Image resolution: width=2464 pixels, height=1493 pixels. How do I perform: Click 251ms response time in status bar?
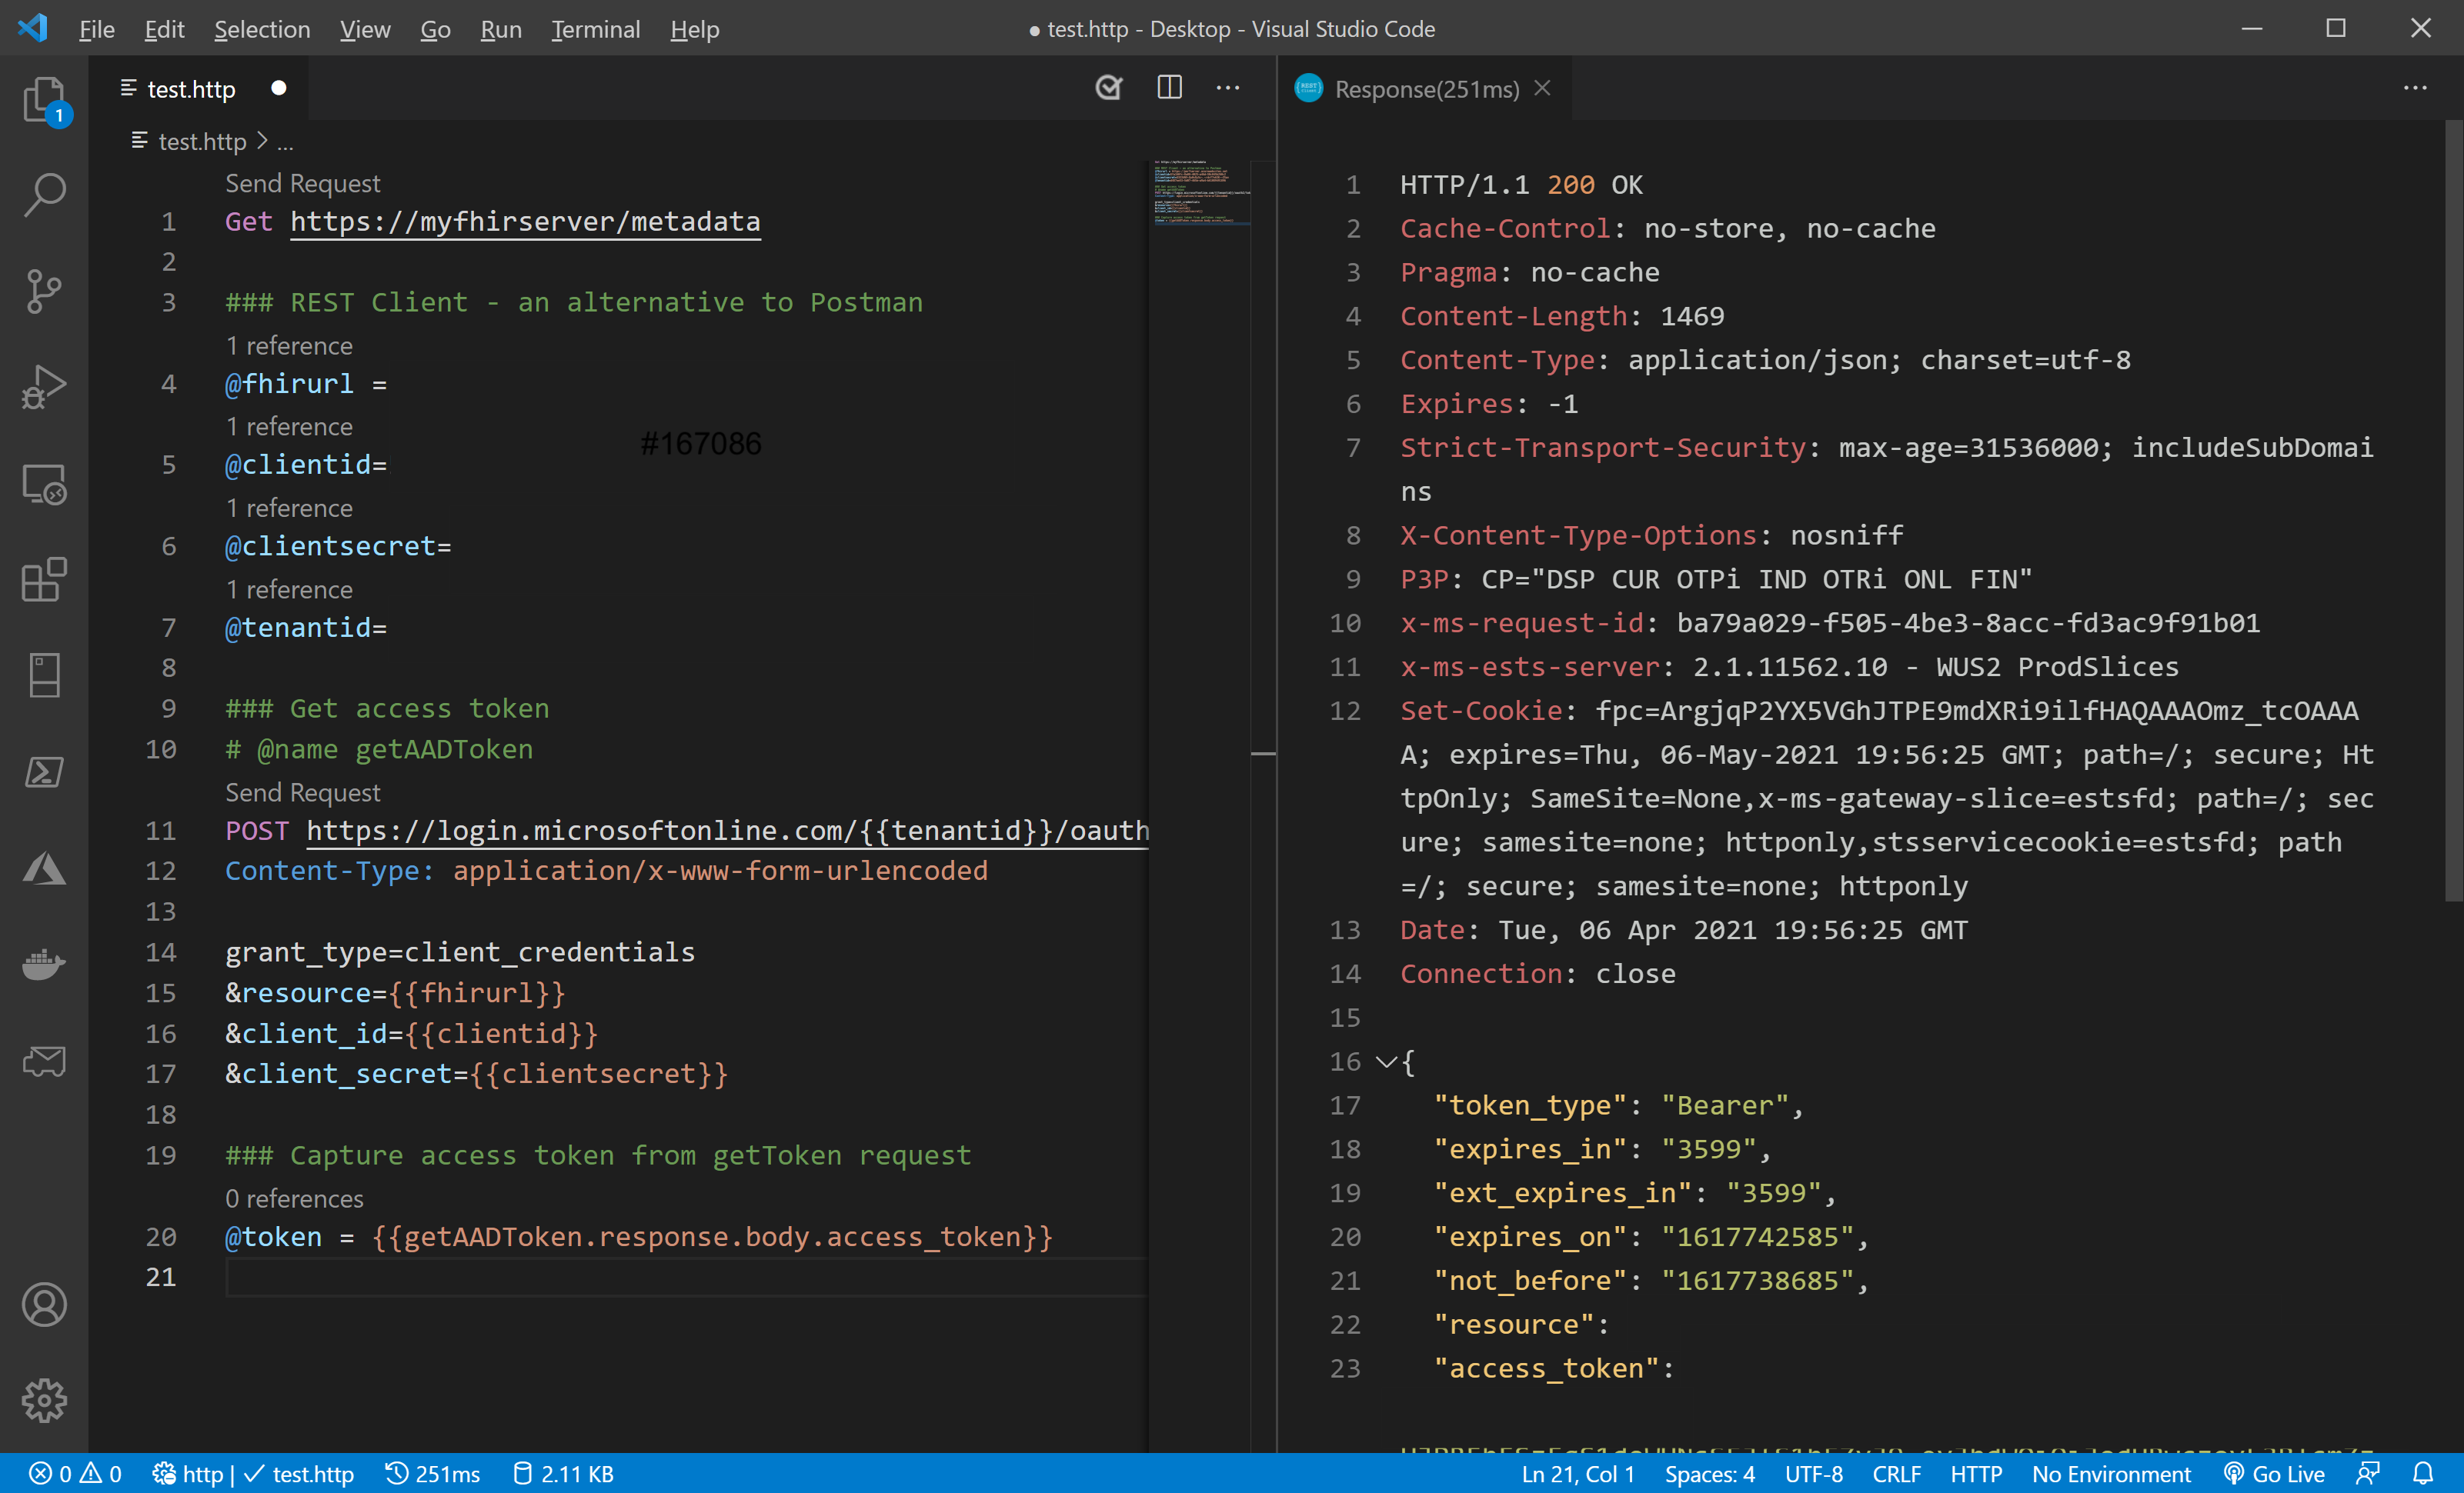pyautogui.click(x=432, y=1474)
